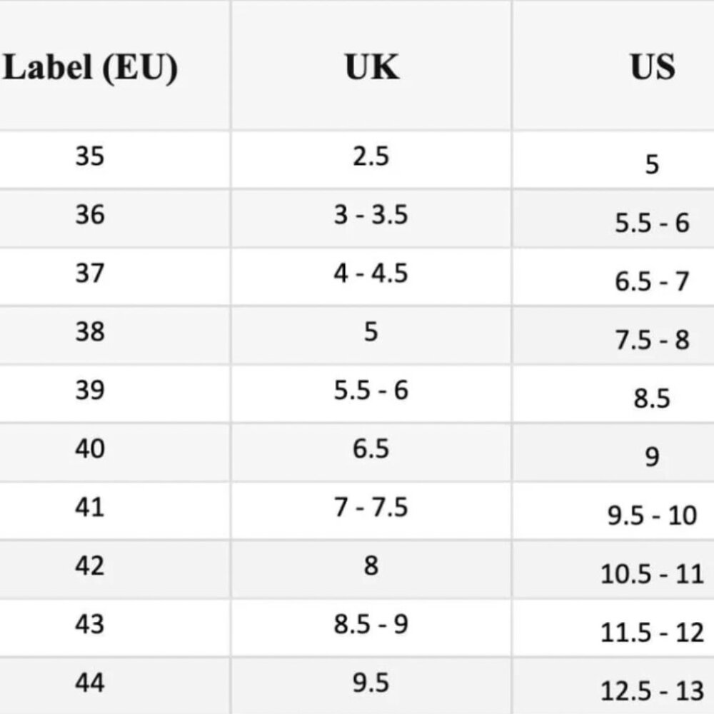This screenshot has width=714, height=714.
Task: Select the UK 5.5 - 6 cell
Action: pos(371,393)
